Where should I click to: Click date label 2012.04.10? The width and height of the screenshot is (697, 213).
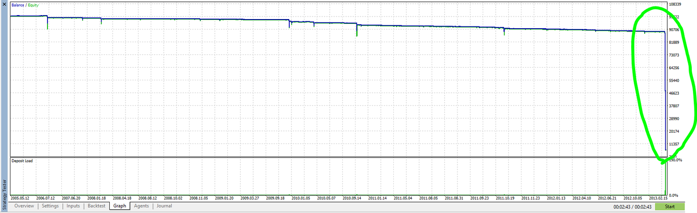[x=582, y=198]
